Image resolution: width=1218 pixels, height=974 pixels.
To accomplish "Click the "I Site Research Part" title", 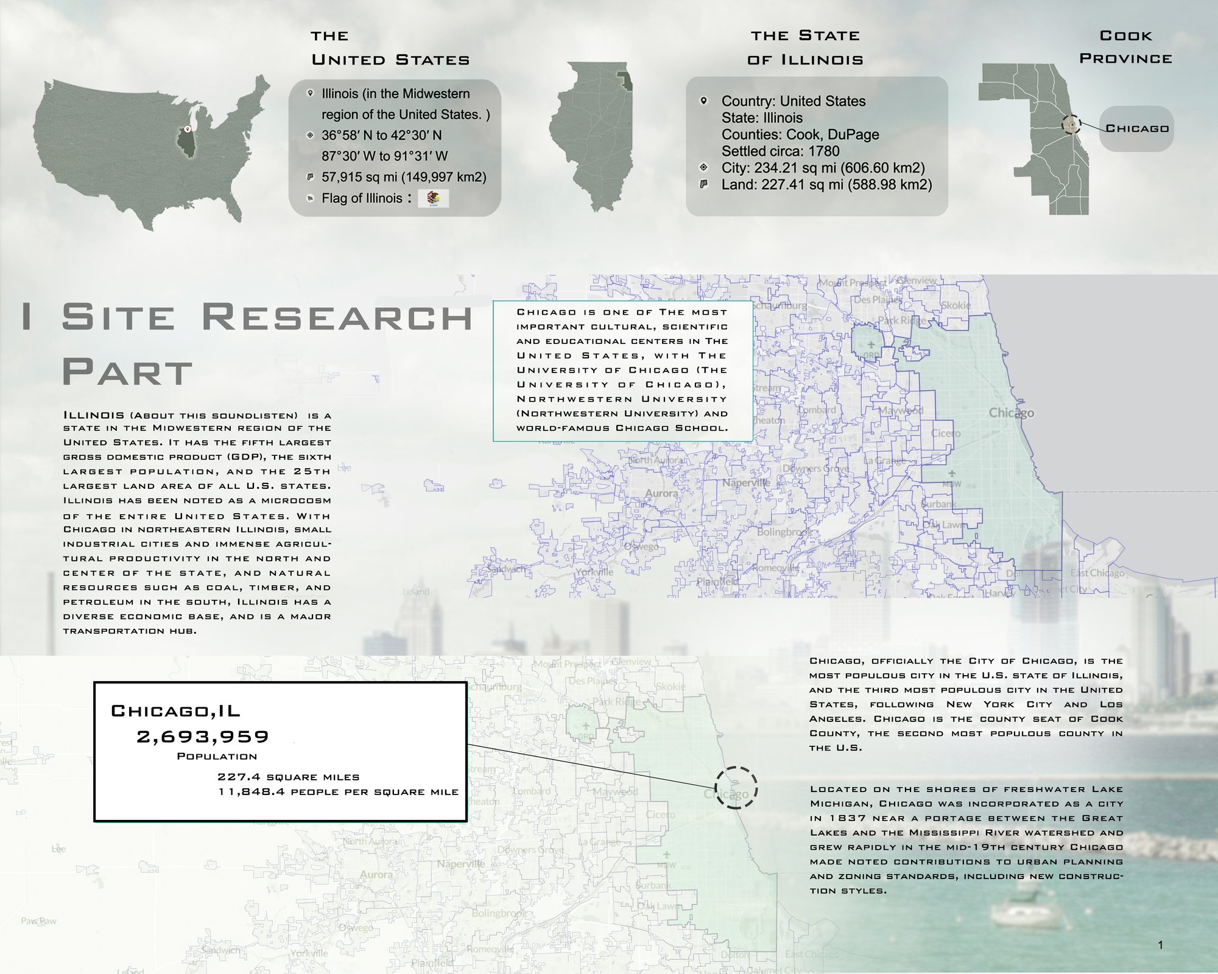I will pyautogui.click(x=247, y=343).
